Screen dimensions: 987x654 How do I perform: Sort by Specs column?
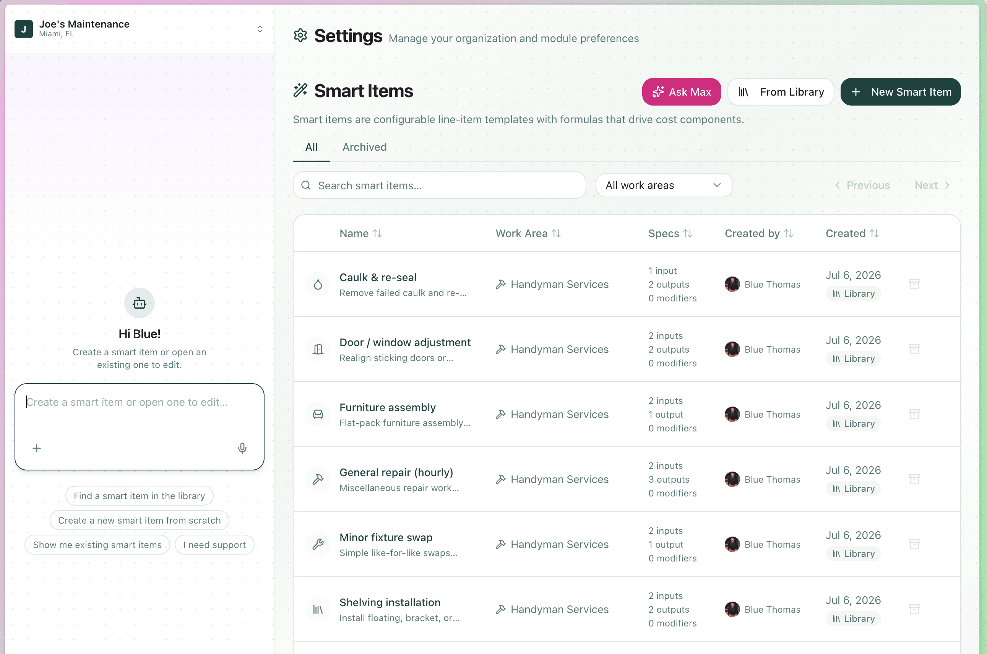pyautogui.click(x=670, y=234)
